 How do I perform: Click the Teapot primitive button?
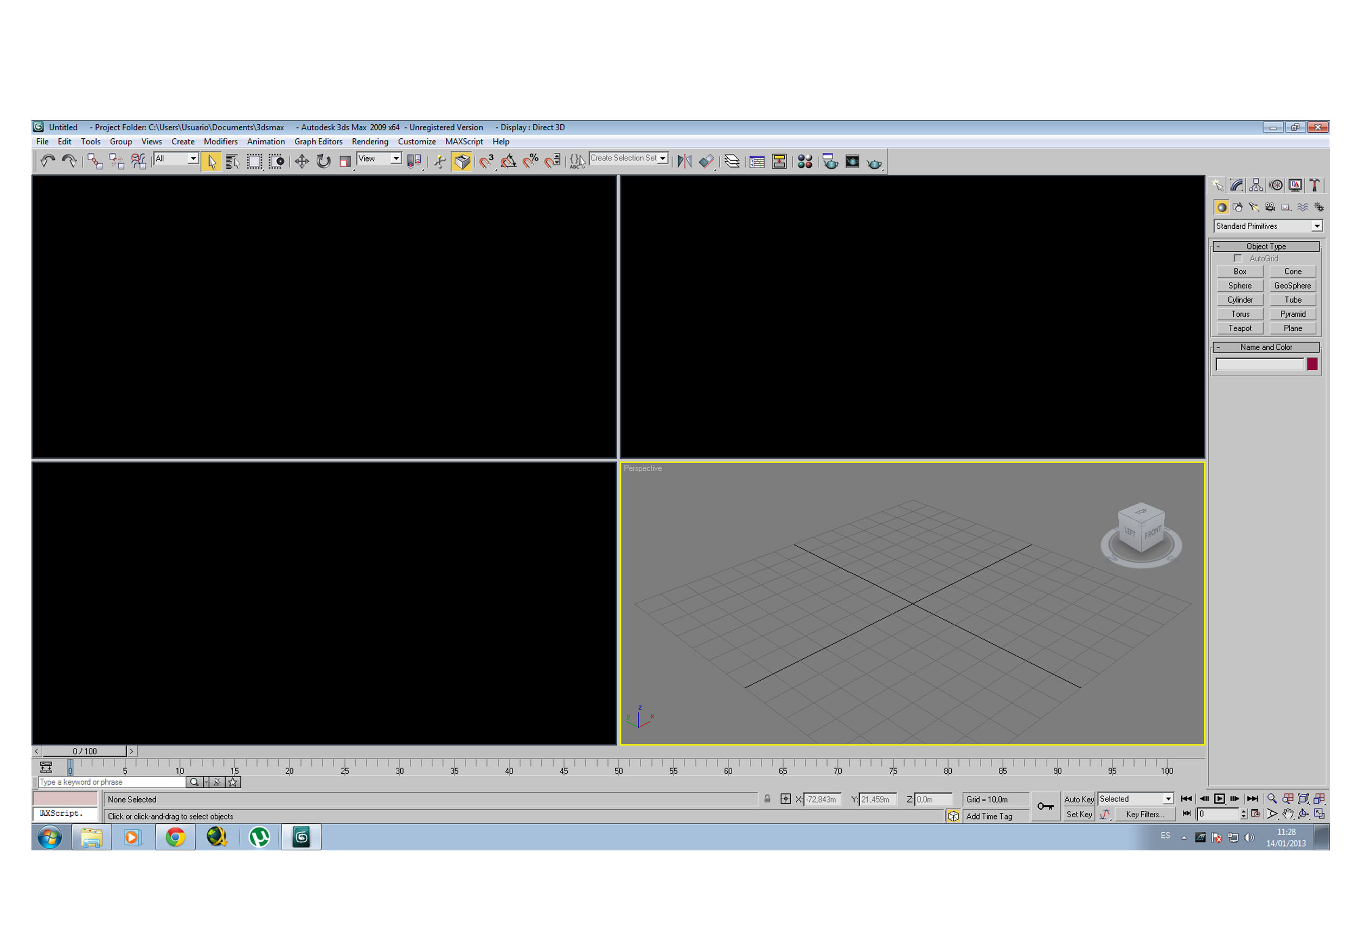tap(1240, 329)
